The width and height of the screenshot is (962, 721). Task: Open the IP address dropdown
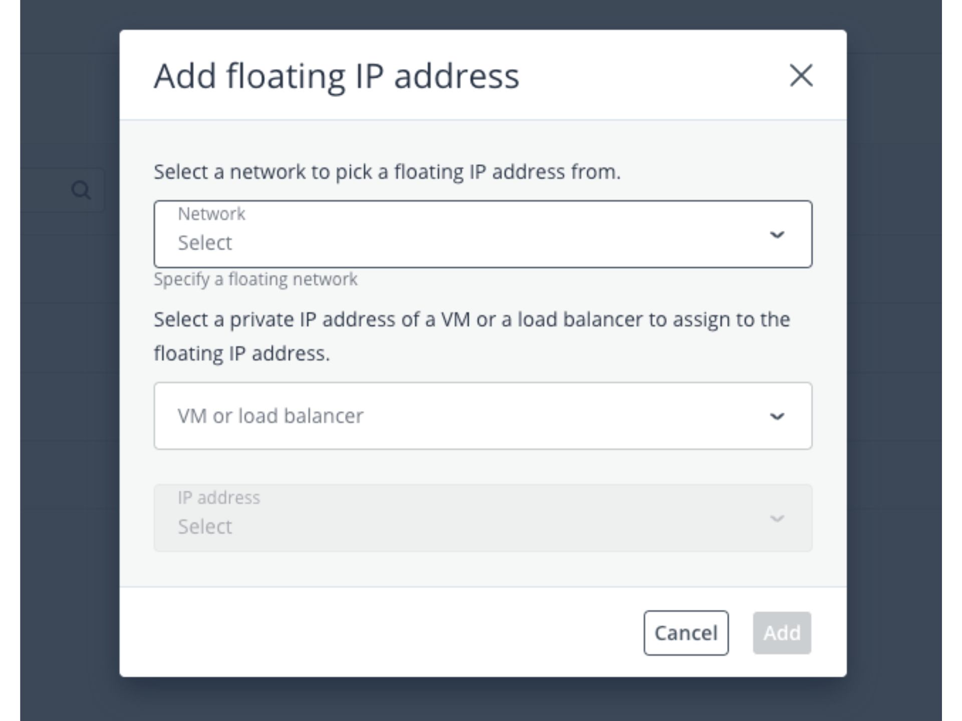click(x=482, y=518)
